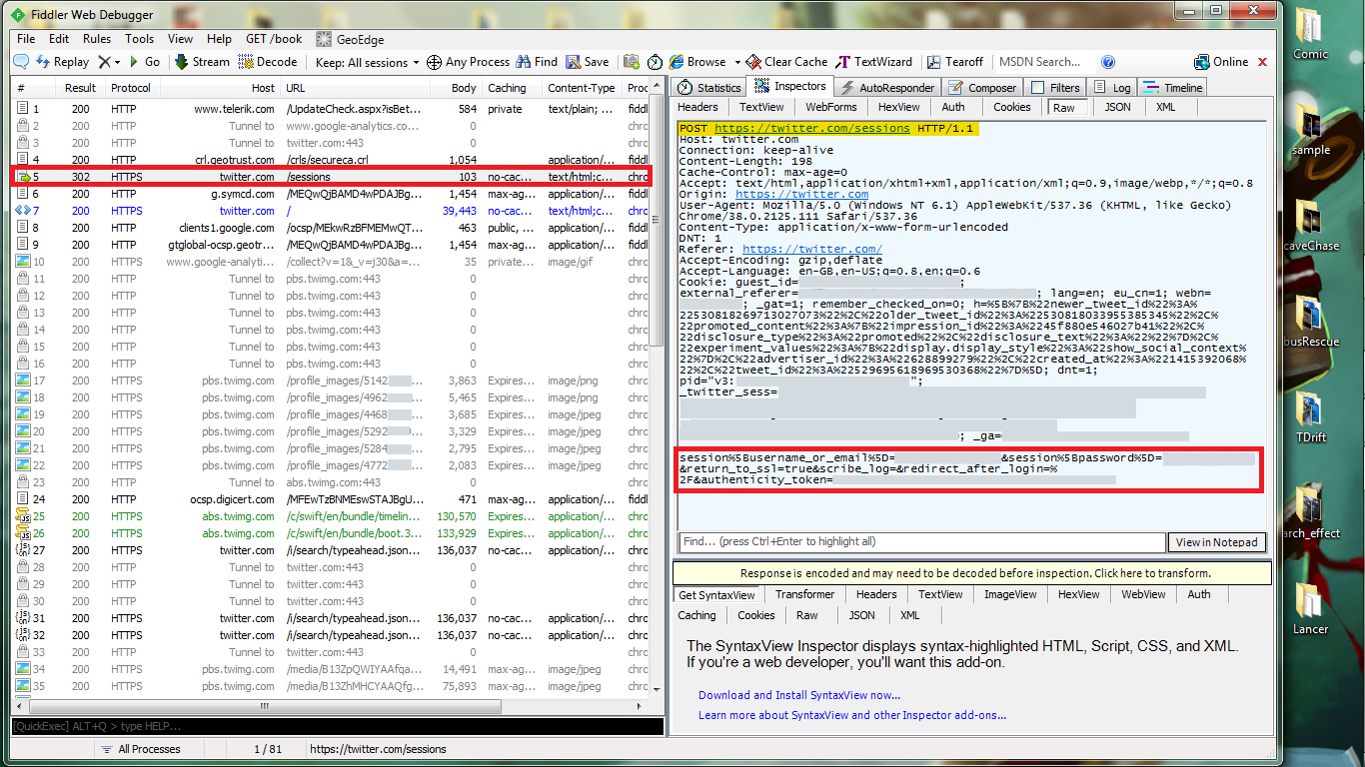
Task: Toggle Stream mode in toolbar
Action: pos(202,62)
